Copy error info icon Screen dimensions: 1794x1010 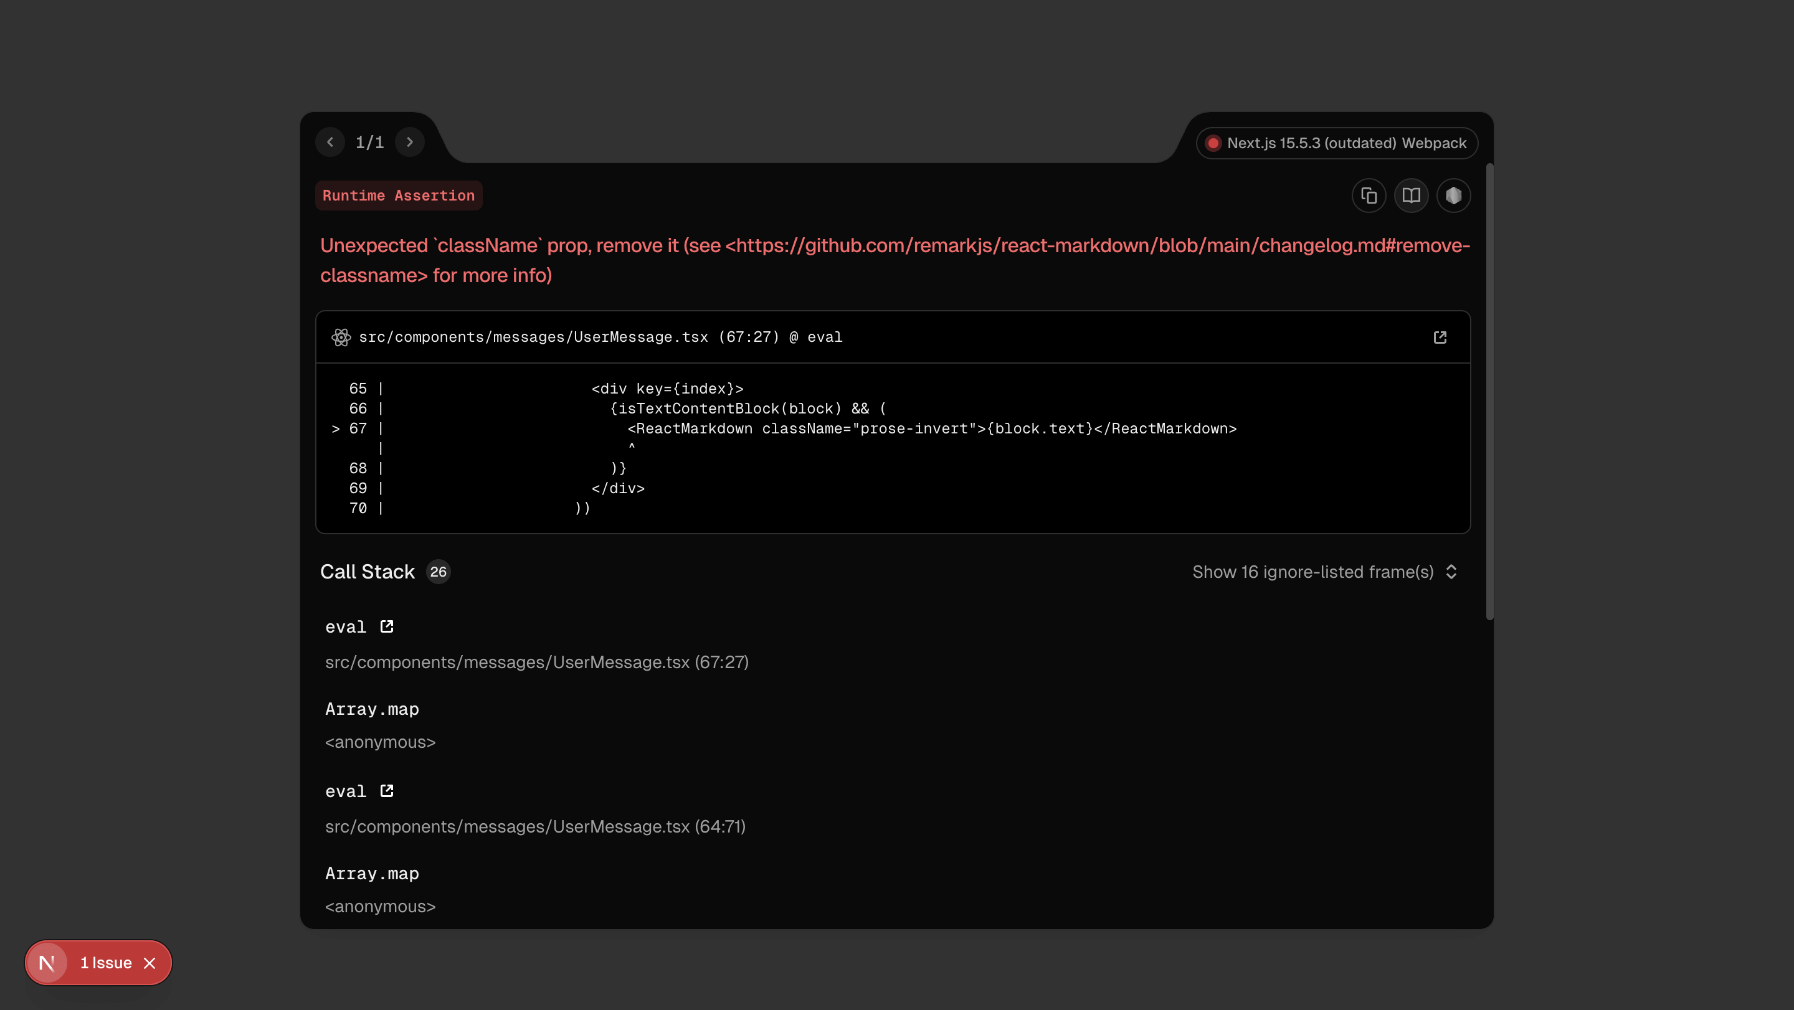[x=1369, y=196]
